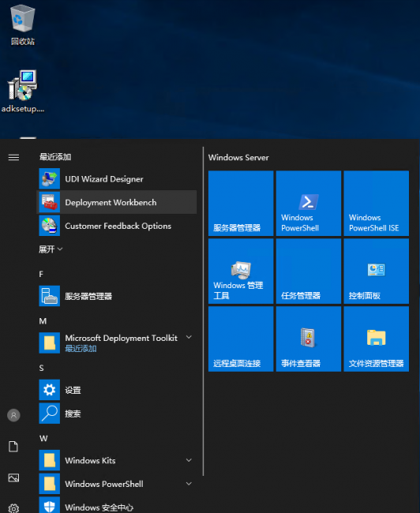Expand the Windows Kits chevron
The image size is (420, 513).
189,460
